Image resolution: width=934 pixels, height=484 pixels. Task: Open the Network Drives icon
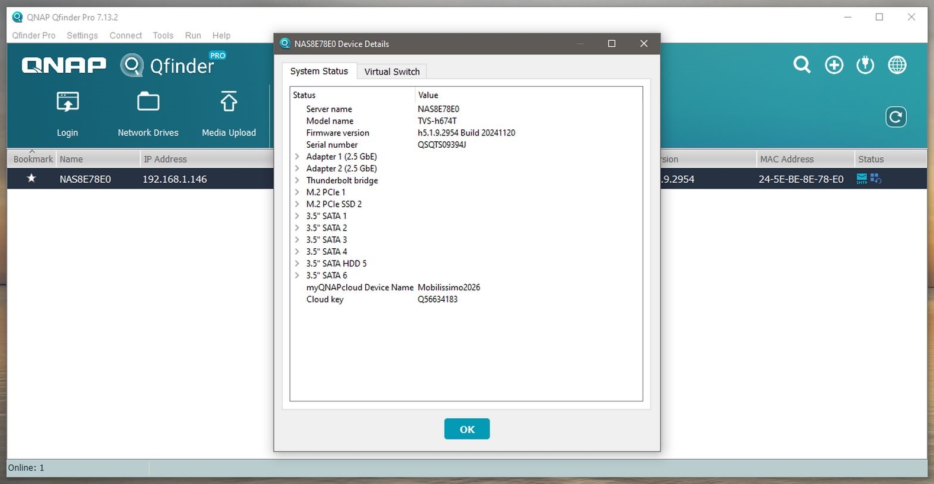coord(148,103)
